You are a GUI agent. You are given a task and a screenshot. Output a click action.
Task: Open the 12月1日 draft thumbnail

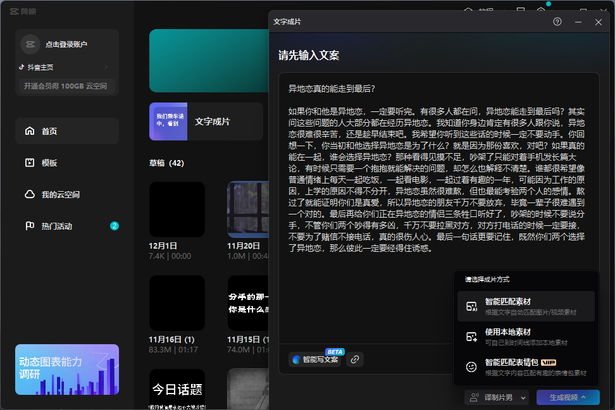click(177, 209)
